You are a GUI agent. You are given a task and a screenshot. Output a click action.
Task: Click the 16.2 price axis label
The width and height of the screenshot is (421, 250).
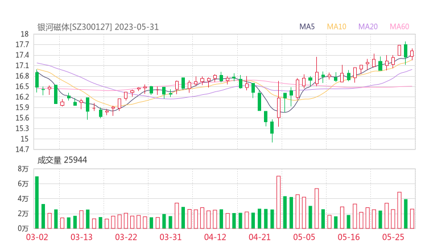click(x=22, y=97)
